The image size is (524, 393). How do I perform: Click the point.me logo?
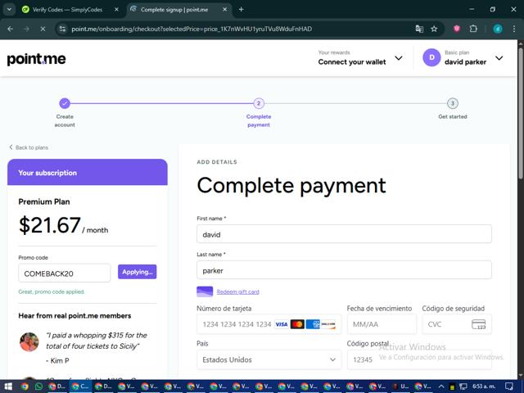[x=36, y=59]
